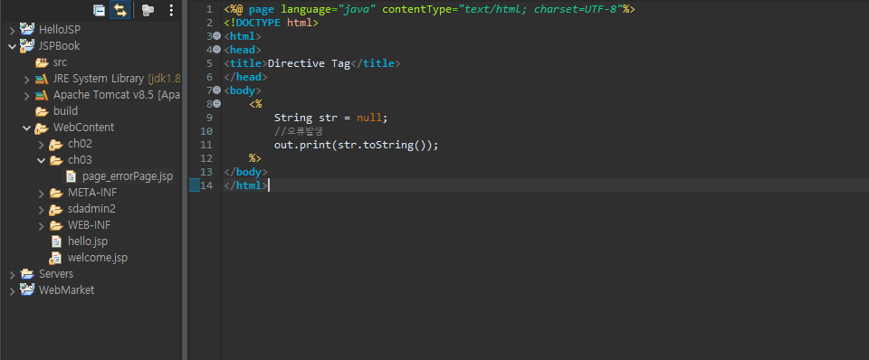Fold the scriptlet block on line 8
869x360 pixels.
(x=217, y=104)
